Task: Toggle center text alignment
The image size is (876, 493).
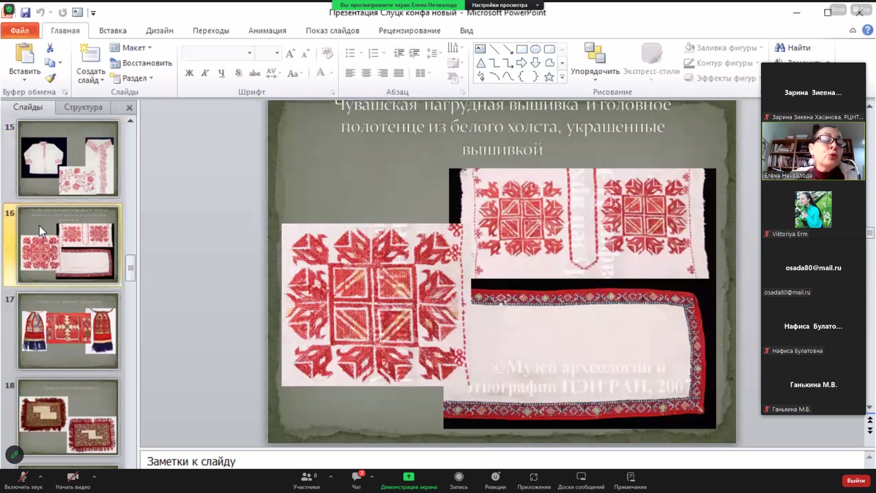Action: pyautogui.click(x=366, y=73)
